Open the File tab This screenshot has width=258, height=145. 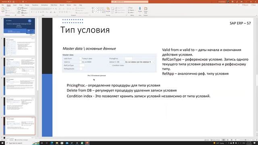click(x=3, y=5)
